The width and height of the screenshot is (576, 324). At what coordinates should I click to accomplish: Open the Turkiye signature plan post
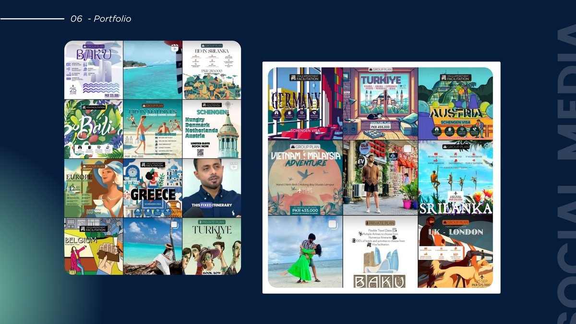[x=380, y=103]
